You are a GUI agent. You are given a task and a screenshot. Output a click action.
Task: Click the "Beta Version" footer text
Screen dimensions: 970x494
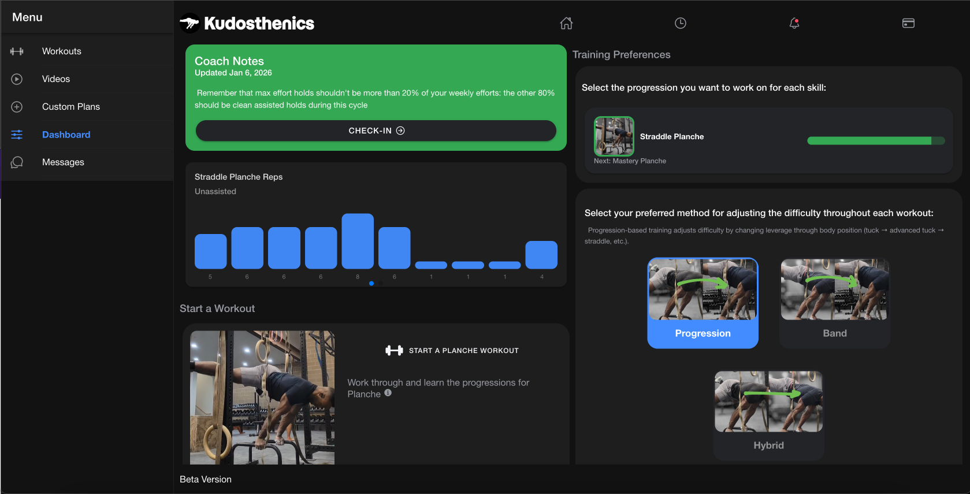click(206, 480)
